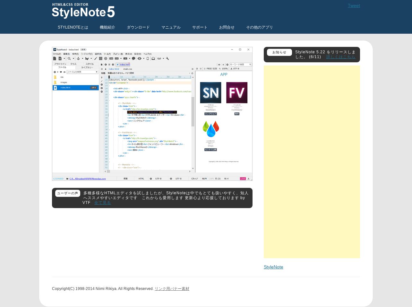Click the Copyright(C) 1998-2014 Niimi Rikiya text

103,289
